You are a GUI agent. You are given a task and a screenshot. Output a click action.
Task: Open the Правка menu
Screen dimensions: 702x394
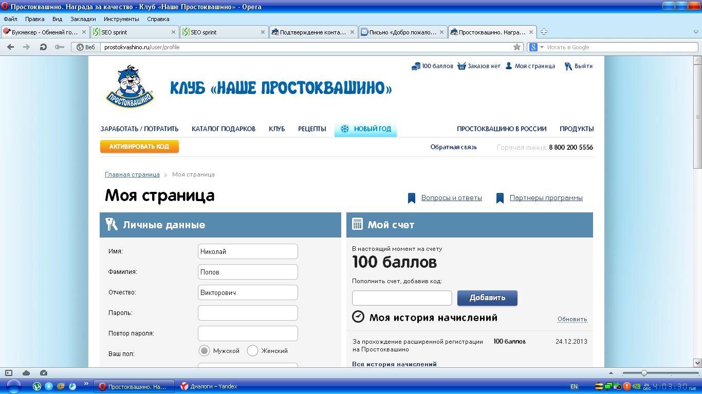tap(34, 19)
